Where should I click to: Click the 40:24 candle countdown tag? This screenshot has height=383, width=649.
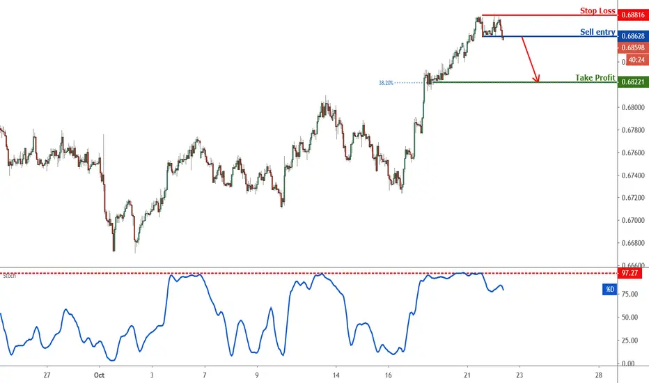point(636,60)
